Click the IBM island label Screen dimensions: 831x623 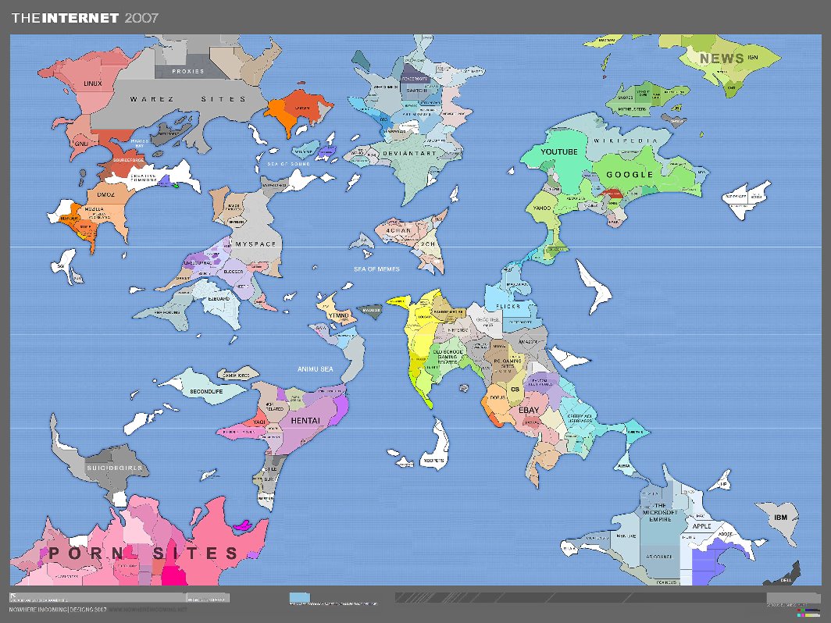click(x=781, y=518)
